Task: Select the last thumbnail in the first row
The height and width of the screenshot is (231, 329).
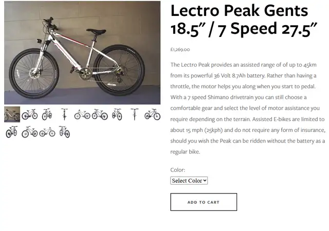Action: click(152, 114)
